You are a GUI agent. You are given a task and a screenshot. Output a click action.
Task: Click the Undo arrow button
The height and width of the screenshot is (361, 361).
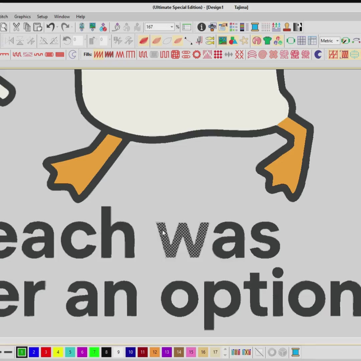tap(50, 27)
